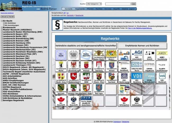Open the GUV-Vorschrift tile
The width and height of the screenshot is (172, 123).
[x=73, y=101]
